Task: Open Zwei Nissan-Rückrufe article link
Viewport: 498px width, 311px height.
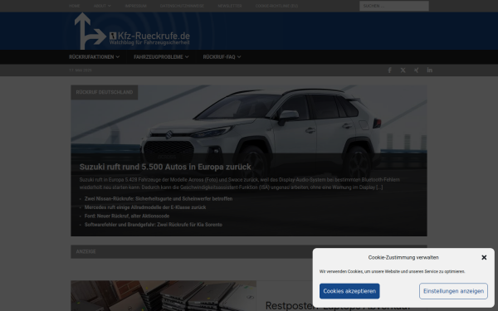Action: coord(159,199)
